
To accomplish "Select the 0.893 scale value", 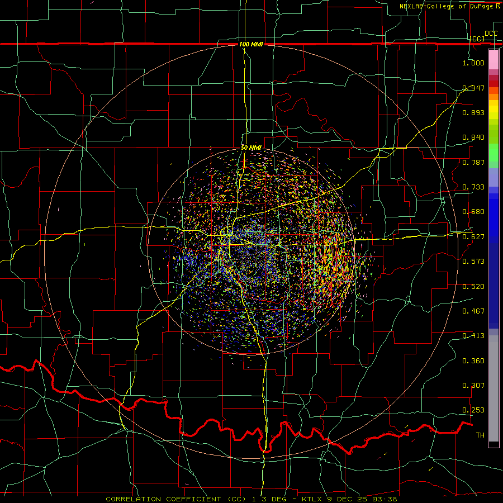I will (x=473, y=112).
